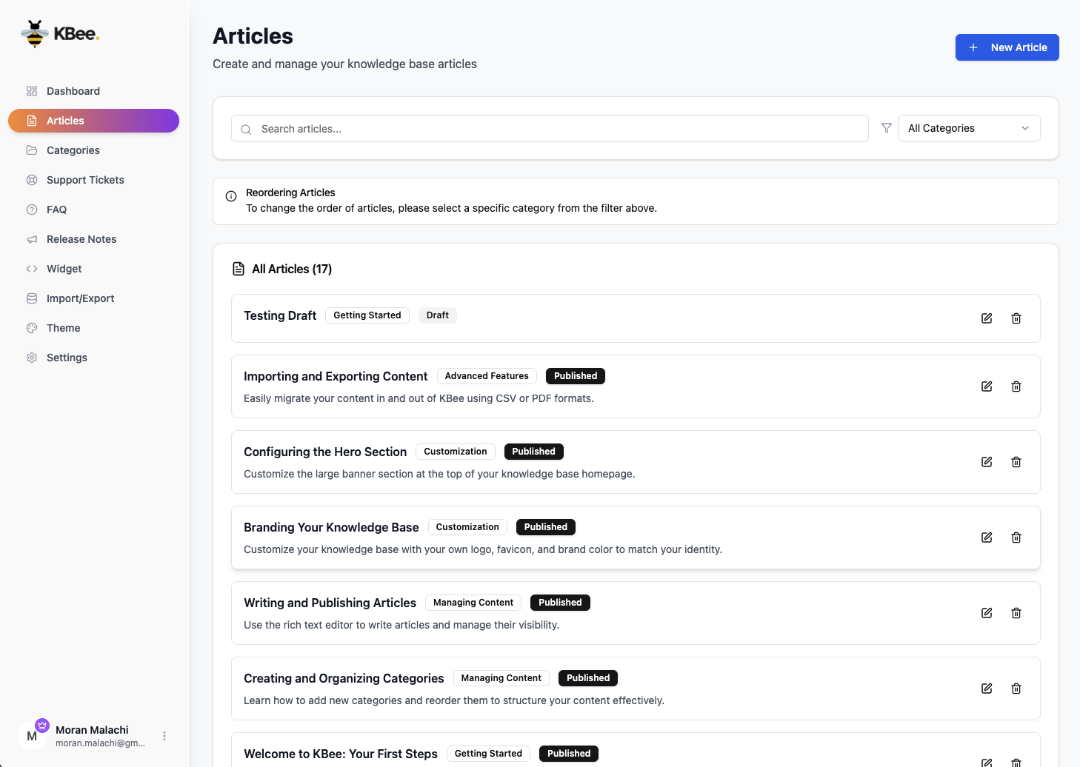
Task: Open user menu via three-dot button
Action: (164, 735)
